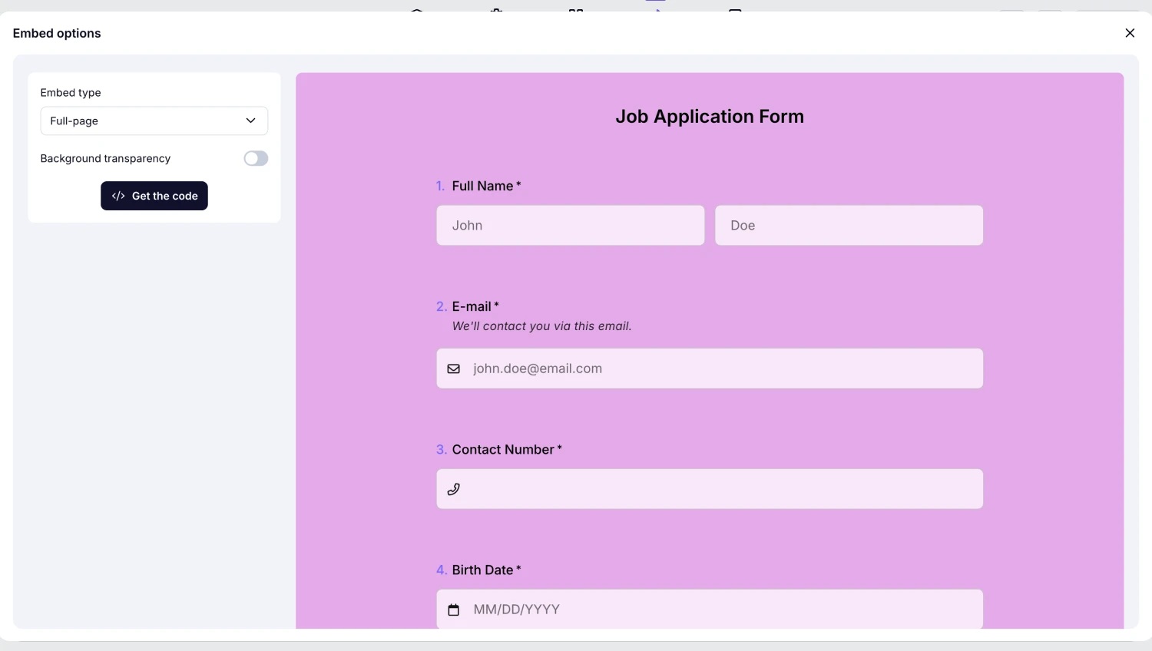Click the code brackets icon
Screen dimensions: 1152x651
click(x=118, y=196)
